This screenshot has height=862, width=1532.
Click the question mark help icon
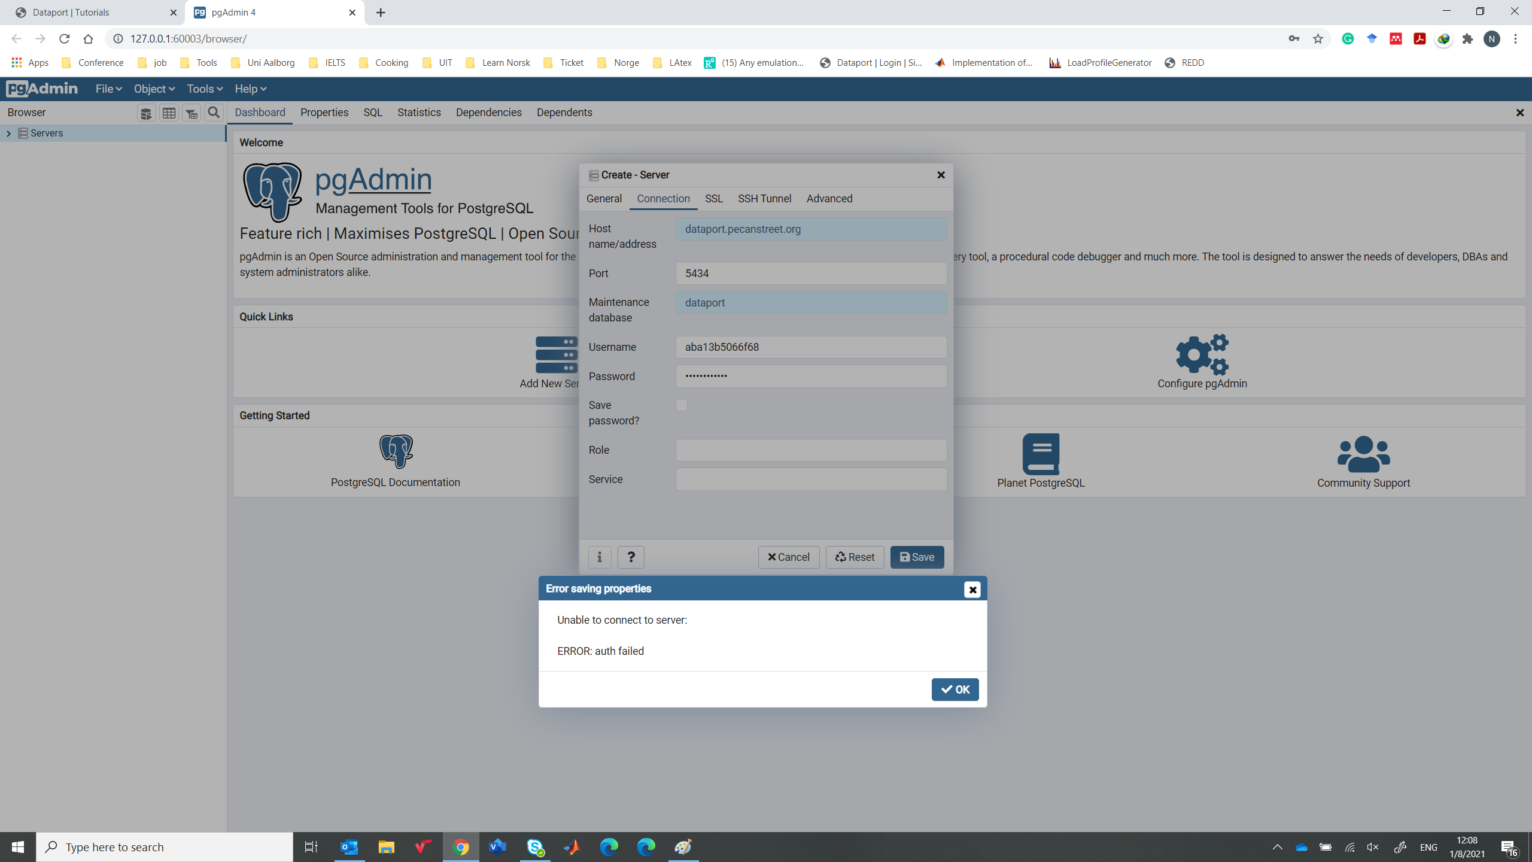click(x=631, y=557)
